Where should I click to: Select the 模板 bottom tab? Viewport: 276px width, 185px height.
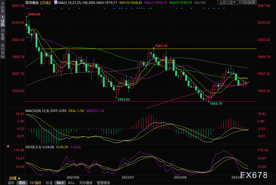pyautogui.click(x=22, y=183)
